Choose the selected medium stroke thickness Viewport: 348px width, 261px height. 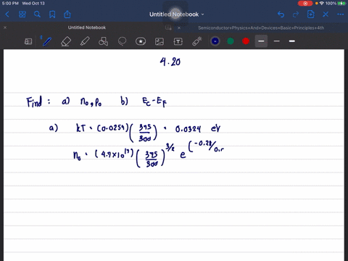(261, 41)
